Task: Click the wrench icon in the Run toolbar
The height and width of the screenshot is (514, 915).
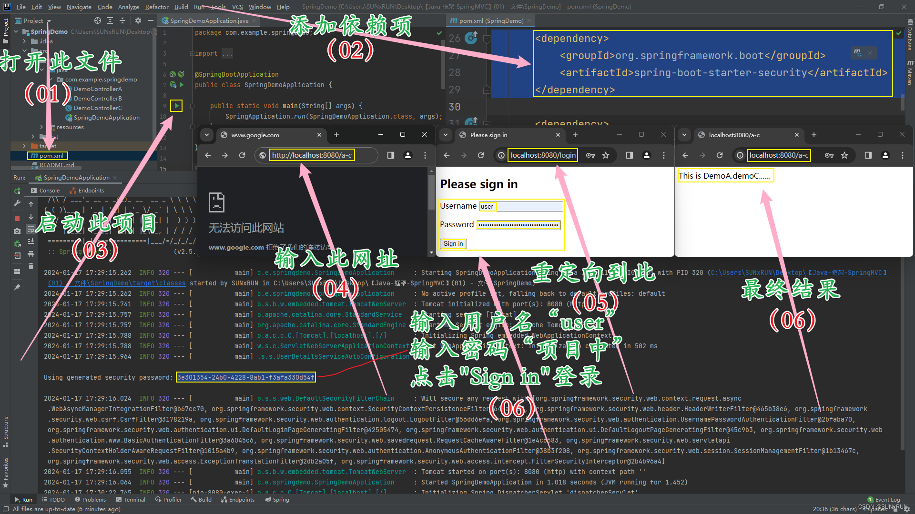Action: (x=17, y=203)
